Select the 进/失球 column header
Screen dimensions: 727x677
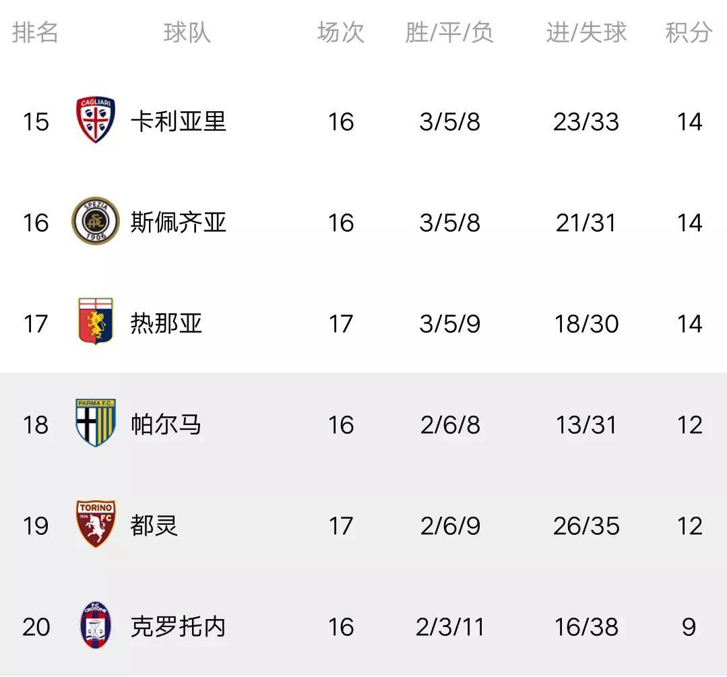tap(586, 32)
